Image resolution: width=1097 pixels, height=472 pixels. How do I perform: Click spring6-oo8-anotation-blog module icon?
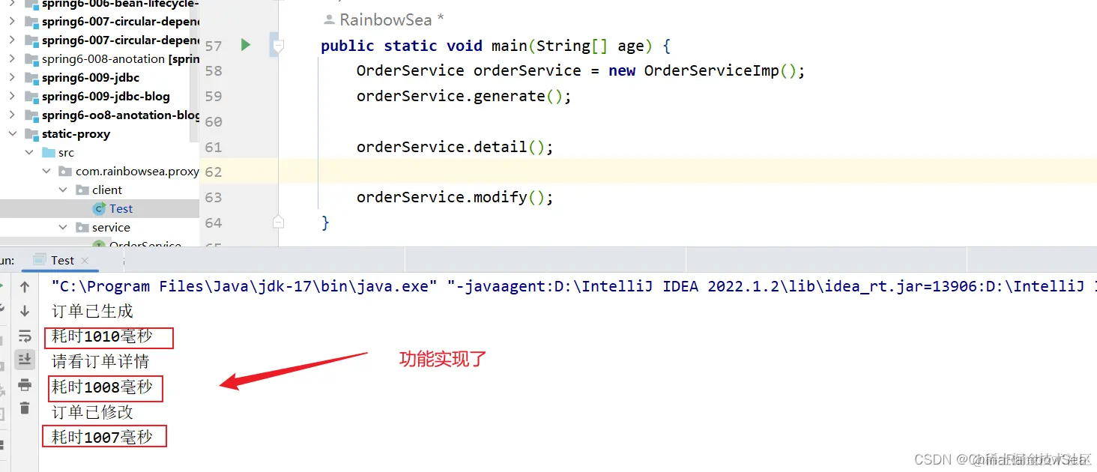(31, 115)
